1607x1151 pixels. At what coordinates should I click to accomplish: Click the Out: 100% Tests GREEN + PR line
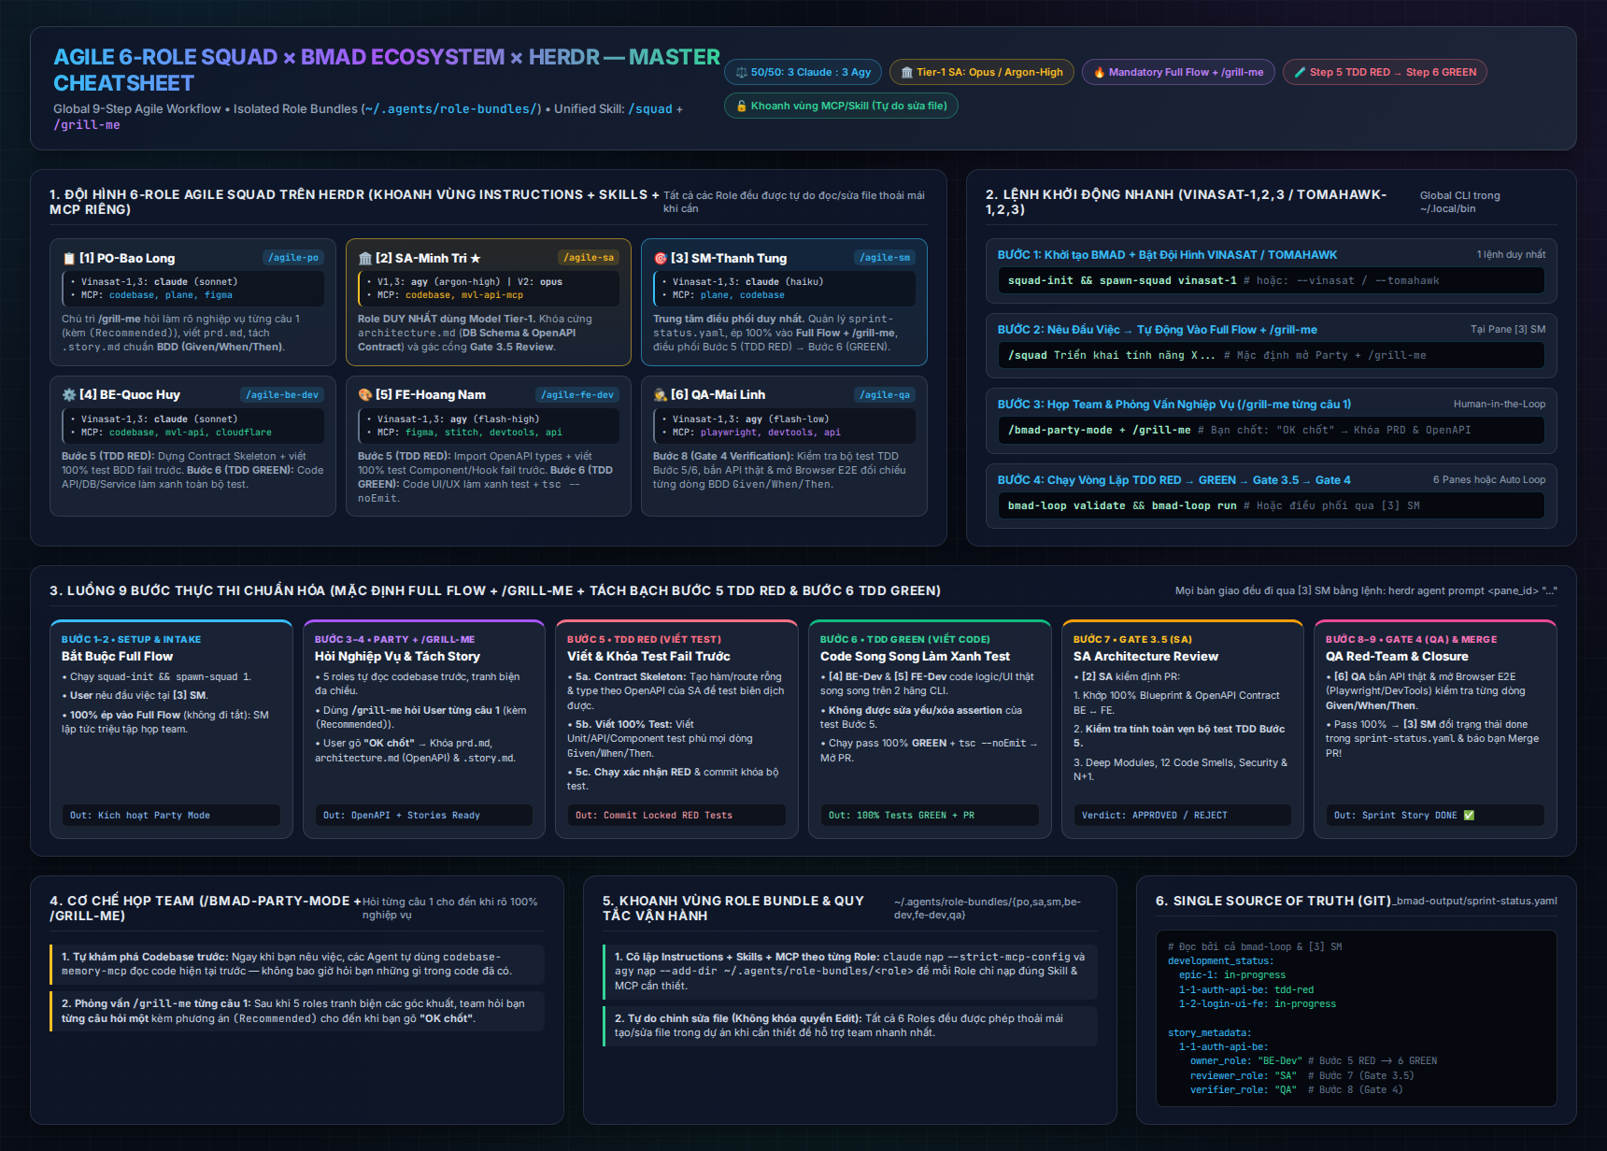[x=930, y=816]
